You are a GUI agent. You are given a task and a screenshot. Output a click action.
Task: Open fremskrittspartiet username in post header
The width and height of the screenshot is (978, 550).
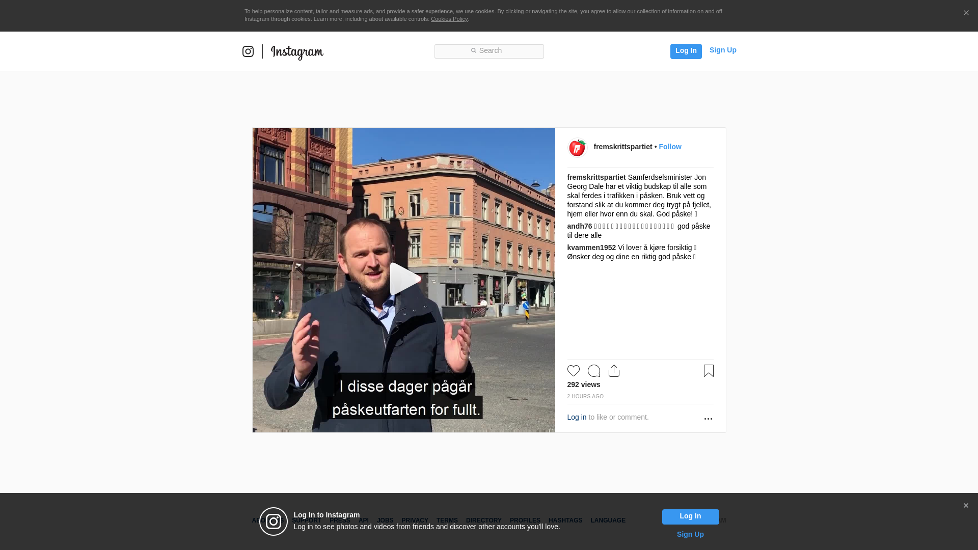point(622,147)
